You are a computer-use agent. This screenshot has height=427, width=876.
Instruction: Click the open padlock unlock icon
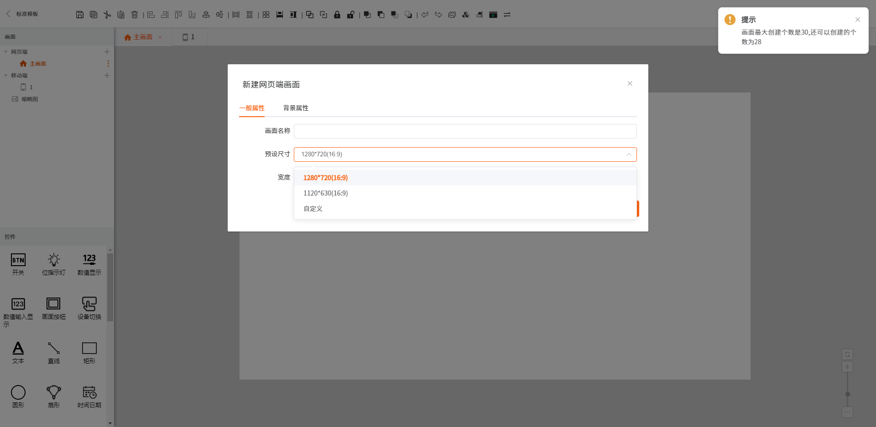[x=351, y=15]
